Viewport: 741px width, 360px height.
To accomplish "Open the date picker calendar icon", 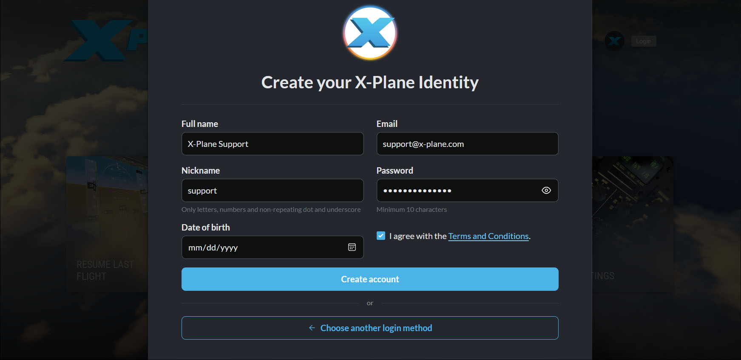I will pos(352,247).
